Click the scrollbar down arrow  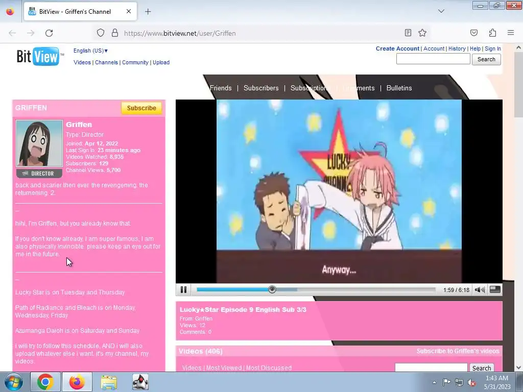[x=518, y=367]
